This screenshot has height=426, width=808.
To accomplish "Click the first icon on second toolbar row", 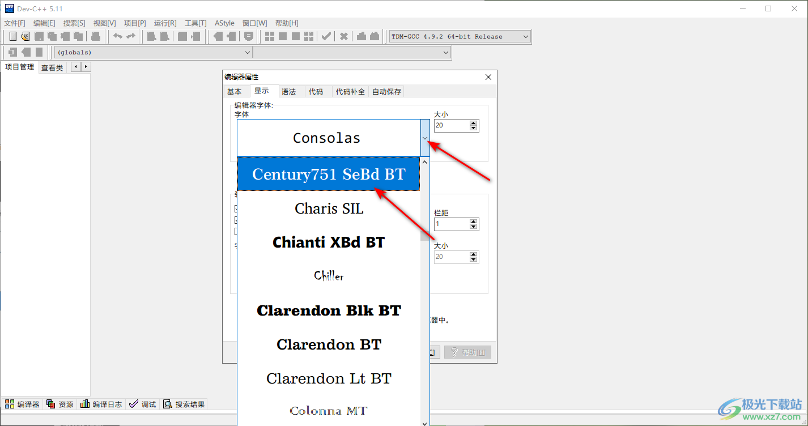I will 13,52.
